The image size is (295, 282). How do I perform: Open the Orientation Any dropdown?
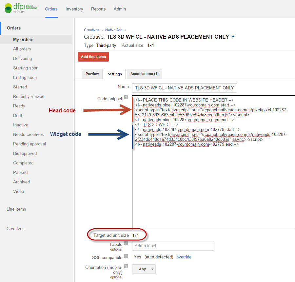144,269
